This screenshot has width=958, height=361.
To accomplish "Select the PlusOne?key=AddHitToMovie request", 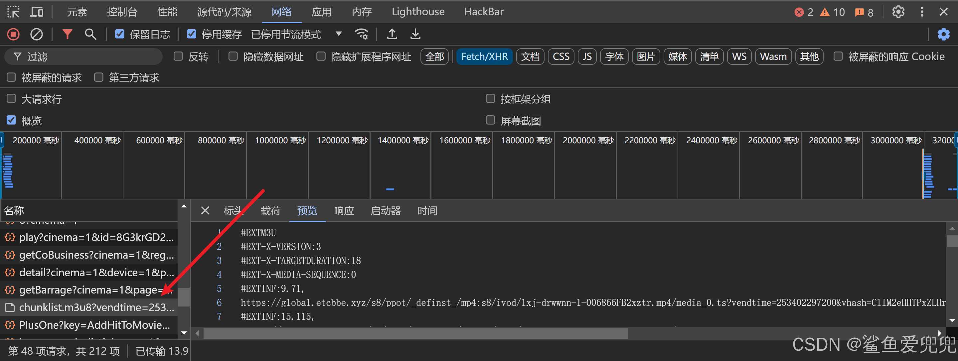I will [89, 325].
